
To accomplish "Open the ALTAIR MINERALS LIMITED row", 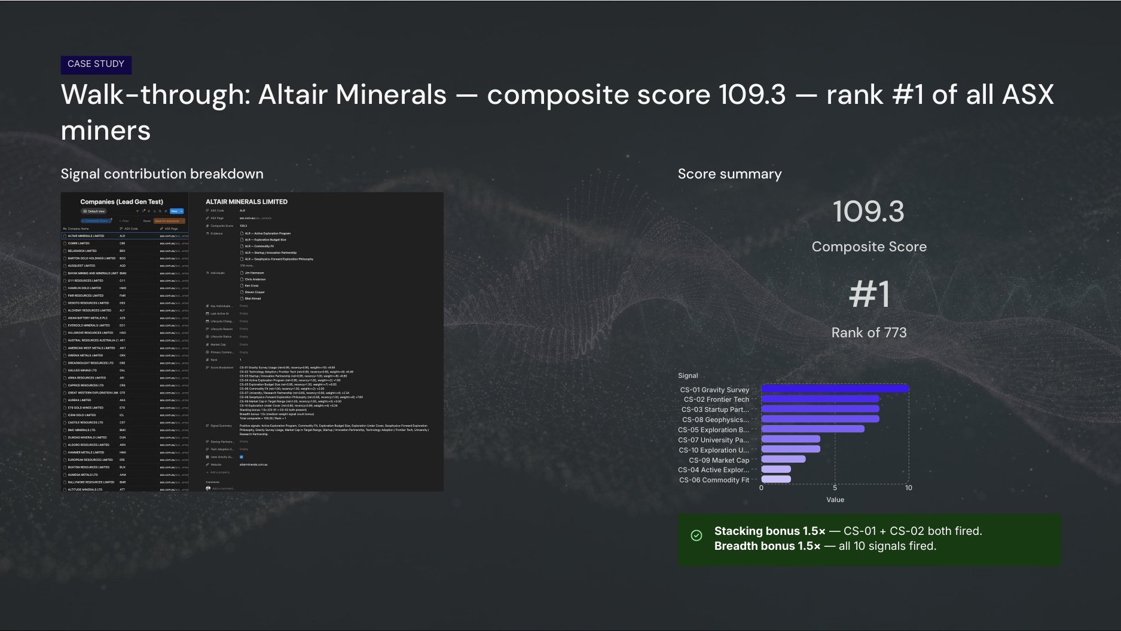I will point(125,236).
